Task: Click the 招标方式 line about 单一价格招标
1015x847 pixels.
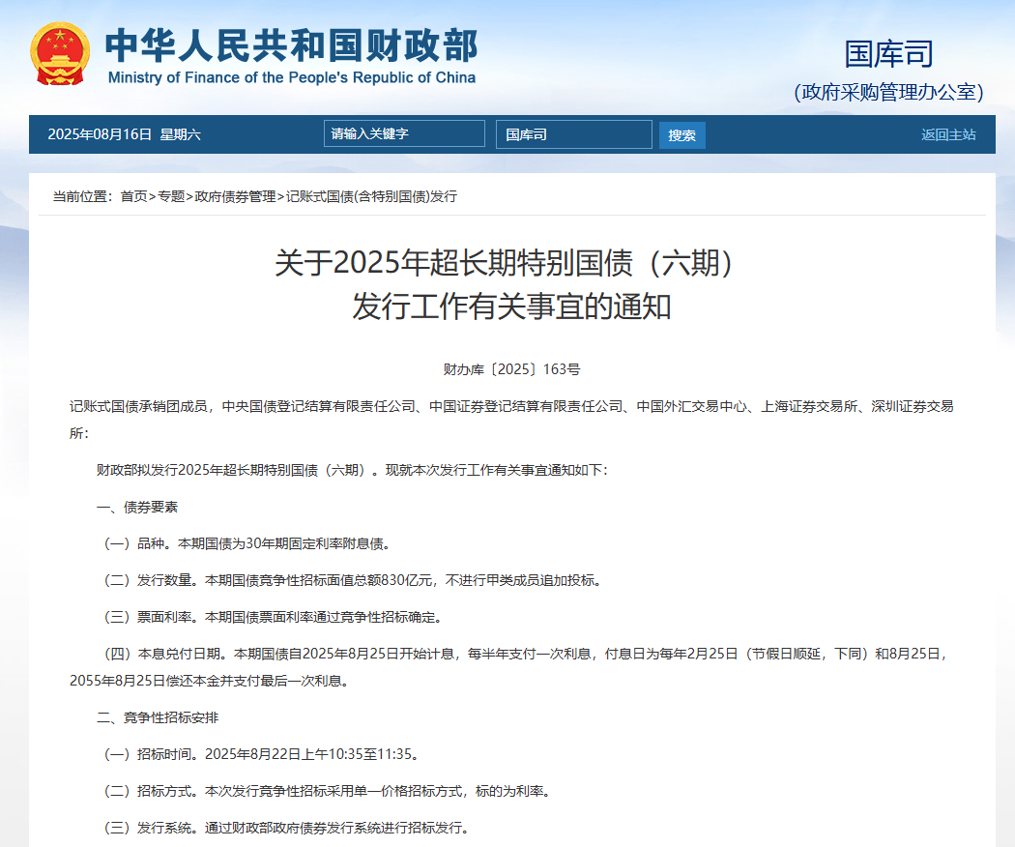Action: point(327,791)
